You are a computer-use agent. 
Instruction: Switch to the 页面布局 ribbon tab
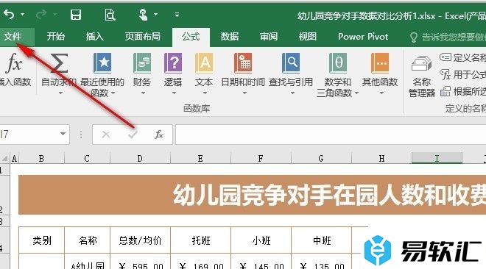coord(143,37)
